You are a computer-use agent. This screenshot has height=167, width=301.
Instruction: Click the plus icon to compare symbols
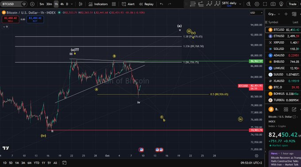(x=32, y=4)
